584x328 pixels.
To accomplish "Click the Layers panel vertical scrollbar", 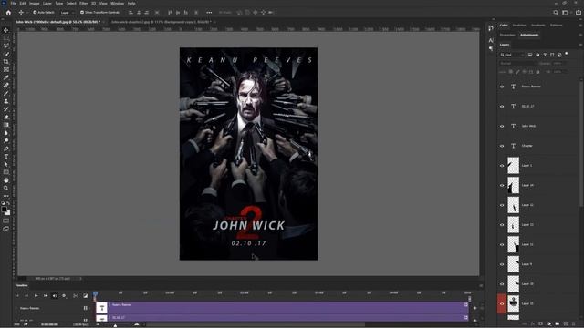I will tap(581, 143).
